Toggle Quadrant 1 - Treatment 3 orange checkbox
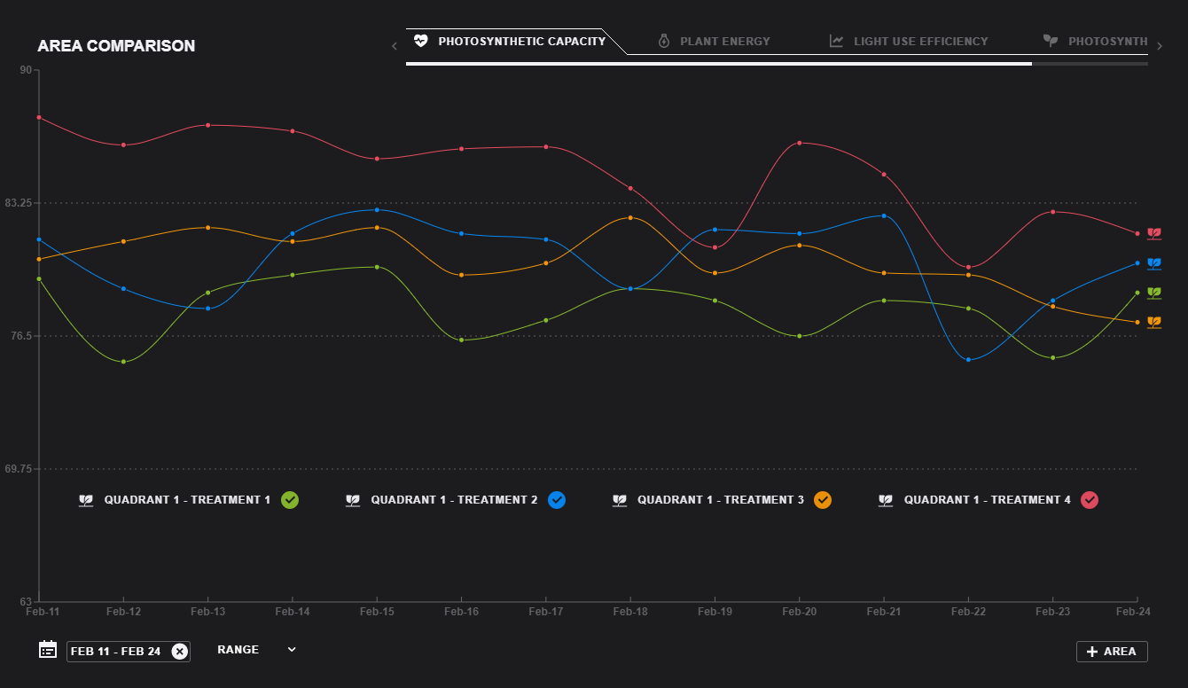Image resolution: width=1188 pixels, height=688 pixels. pos(823,500)
